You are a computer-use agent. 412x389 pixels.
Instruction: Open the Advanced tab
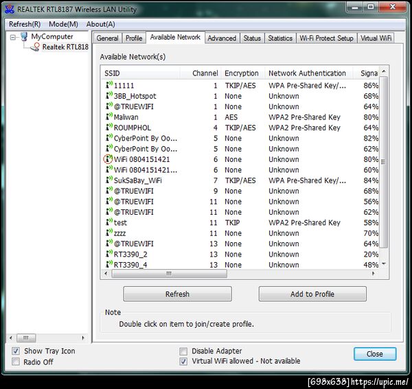(x=222, y=38)
